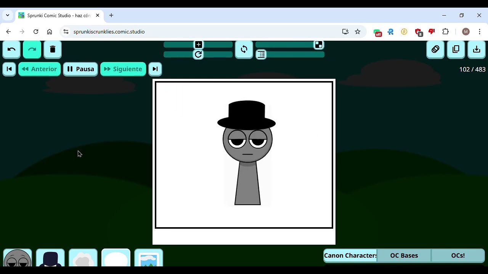
Task: Delete with the trash can button
Action: pos(53,49)
